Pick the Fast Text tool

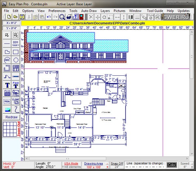pos(16,85)
